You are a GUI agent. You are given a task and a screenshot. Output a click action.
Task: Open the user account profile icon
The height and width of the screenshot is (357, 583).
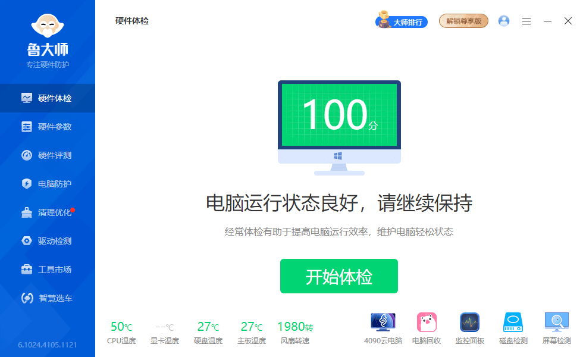click(x=504, y=21)
